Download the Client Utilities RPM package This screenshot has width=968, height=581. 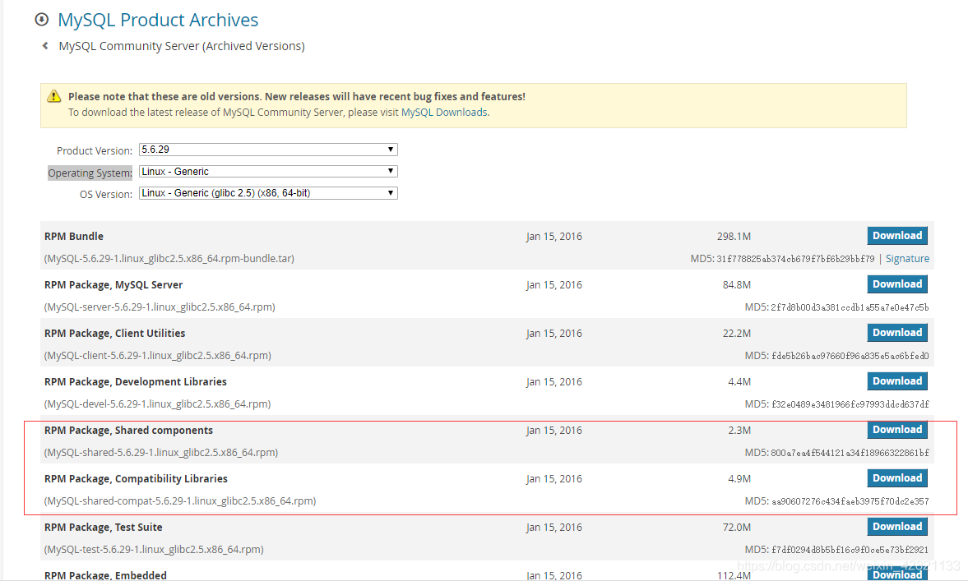pyautogui.click(x=897, y=333)
